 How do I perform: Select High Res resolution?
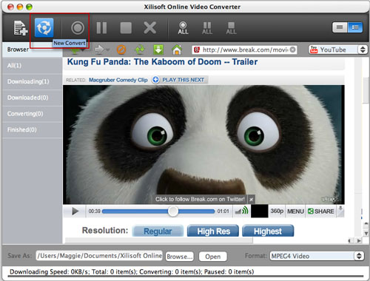pos(213,231)
